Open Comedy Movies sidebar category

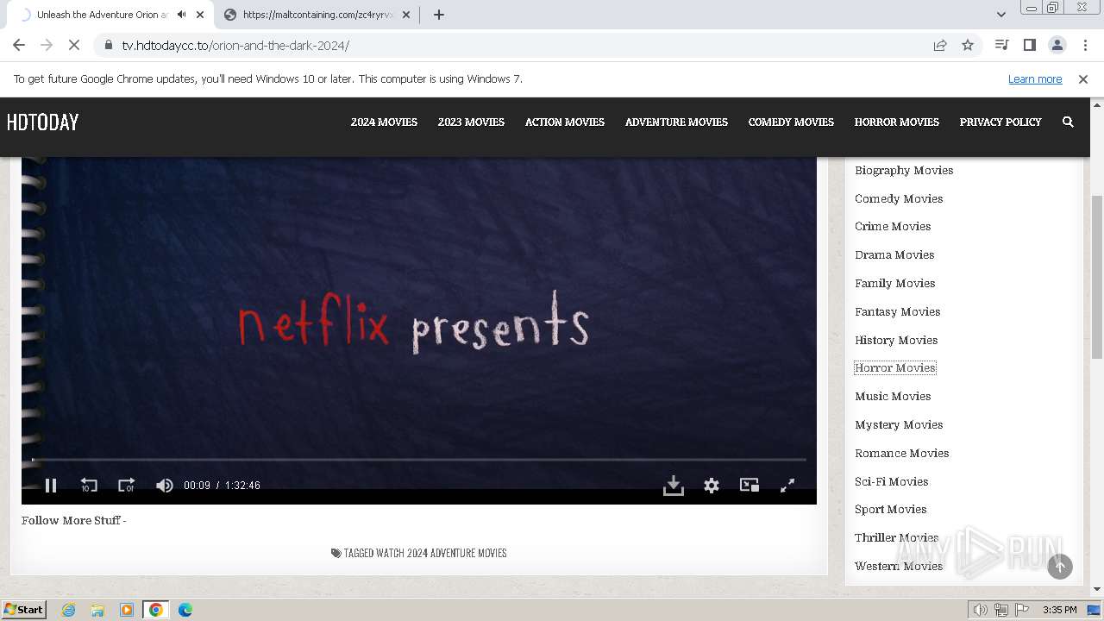pos(899,198)
